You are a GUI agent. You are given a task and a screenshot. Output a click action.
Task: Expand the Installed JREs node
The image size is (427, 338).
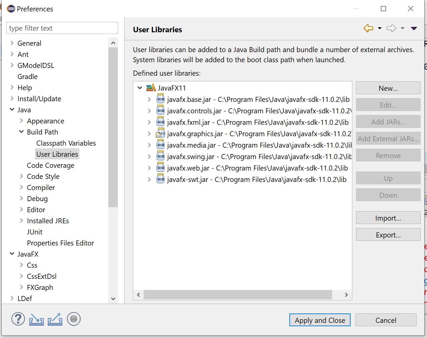(x=22, y=221)
